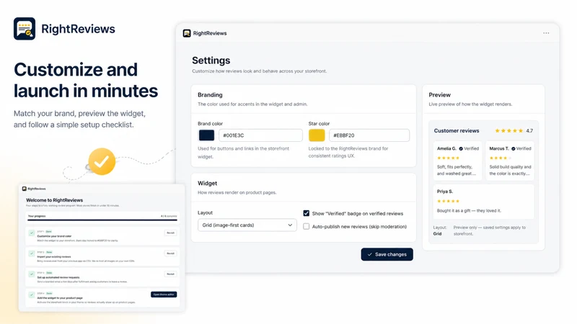Click the yellow Star color swatch
The height and width of the screenshot is (324, 577).
317,135
